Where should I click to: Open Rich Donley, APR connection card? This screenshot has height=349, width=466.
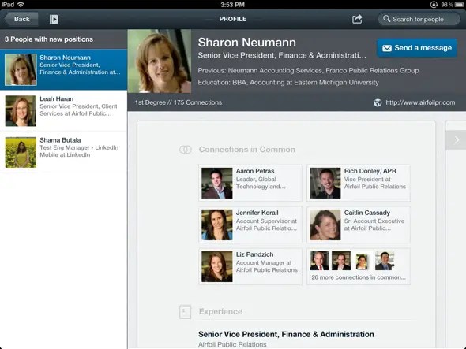point(359,183)
